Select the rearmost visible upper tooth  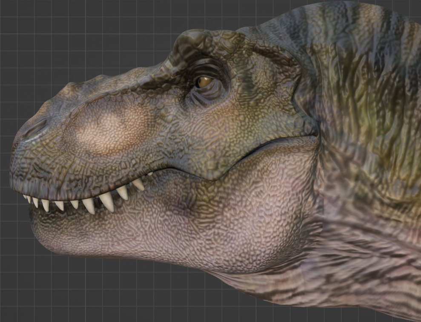point(150,174)
